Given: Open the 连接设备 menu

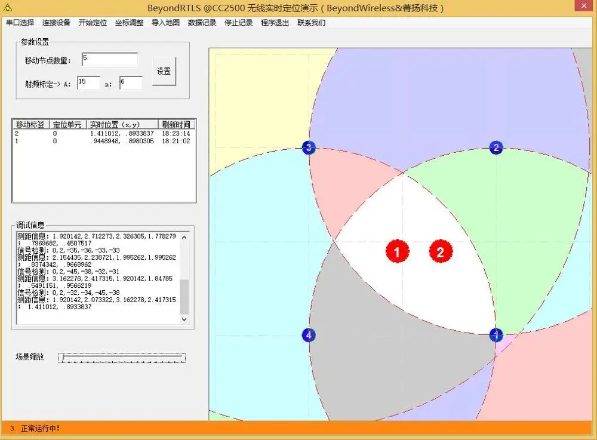Looking at the screenshot, I should (x=56, y=23).
